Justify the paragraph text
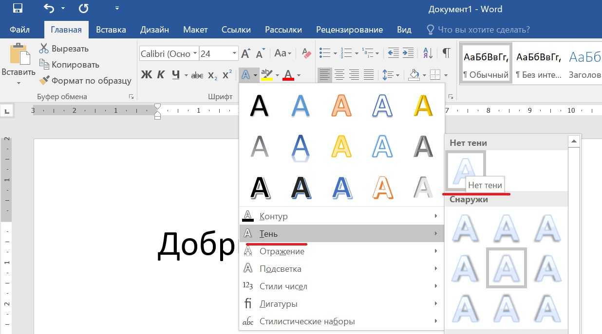The width and height of the screenshot is (602, 334). pos(369,75)
